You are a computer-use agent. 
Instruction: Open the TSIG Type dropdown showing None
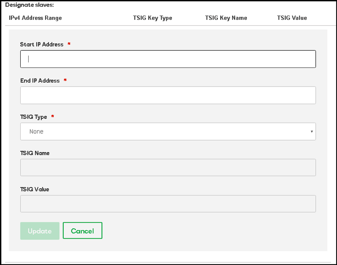coord(168,132)
